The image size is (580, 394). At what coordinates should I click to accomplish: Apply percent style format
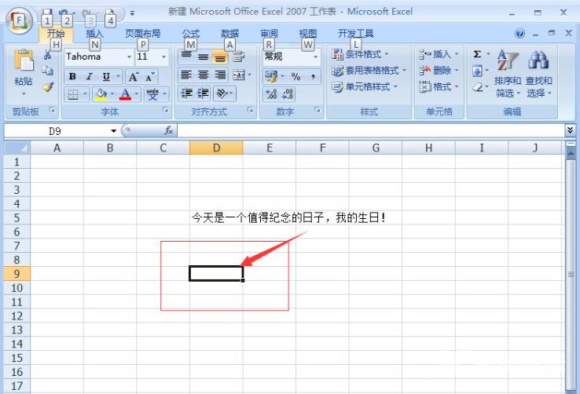(296, 76)
